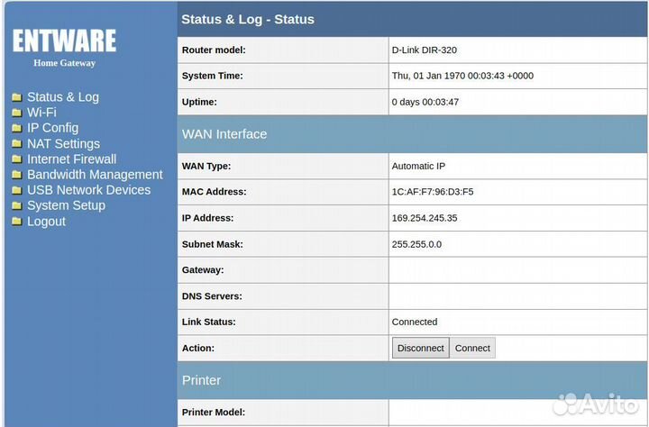The image size is (649, 427).
Task: Select NAT Settings menu entry
Action: point(63,144)
